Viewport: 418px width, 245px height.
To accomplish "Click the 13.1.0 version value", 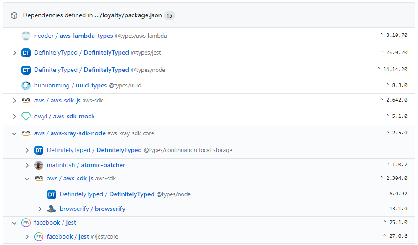I will click(398, 209).
